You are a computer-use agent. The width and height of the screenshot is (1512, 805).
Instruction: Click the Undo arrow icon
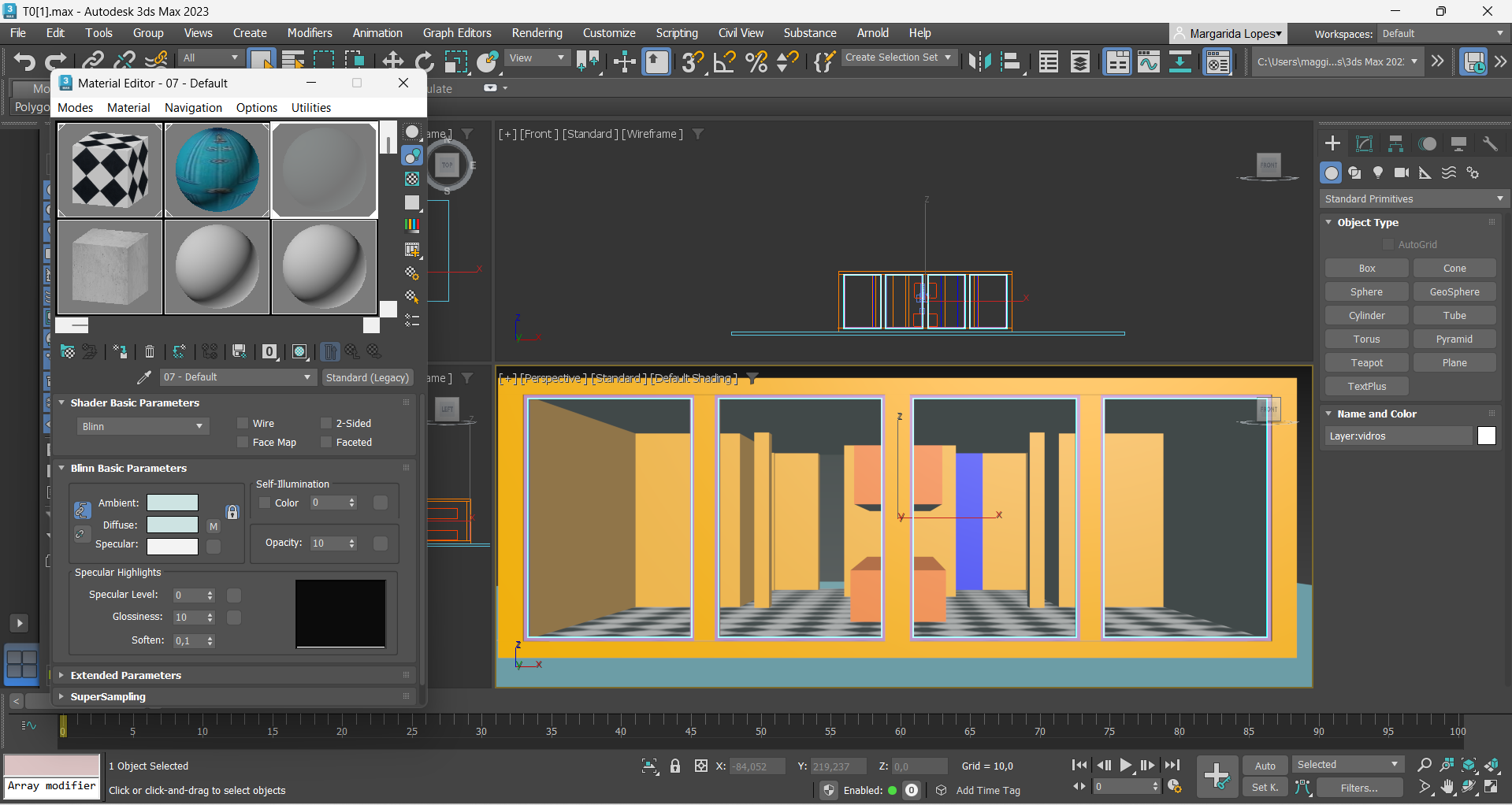[x=24, y=61]
